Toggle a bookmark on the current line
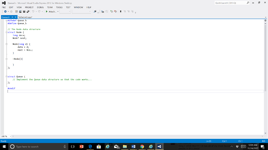This screenshot has width=268, height=150. pos(121,11)
